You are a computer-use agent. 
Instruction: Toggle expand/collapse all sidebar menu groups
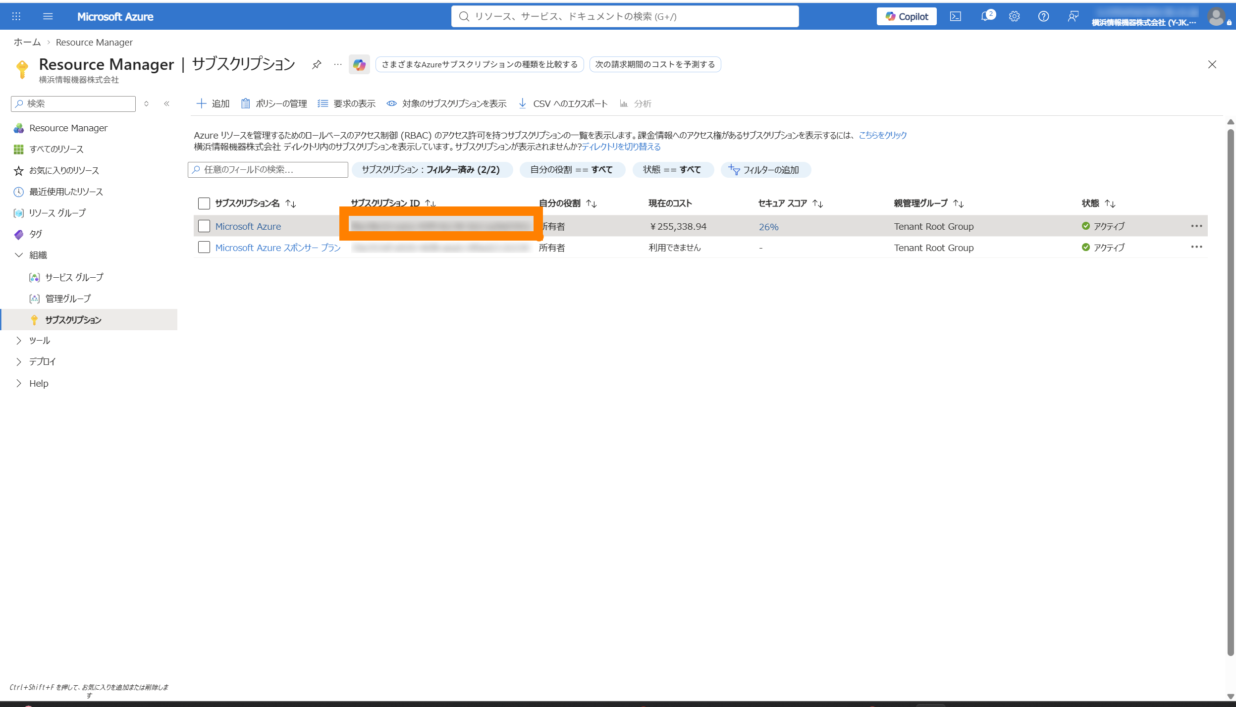coord(146,103)
